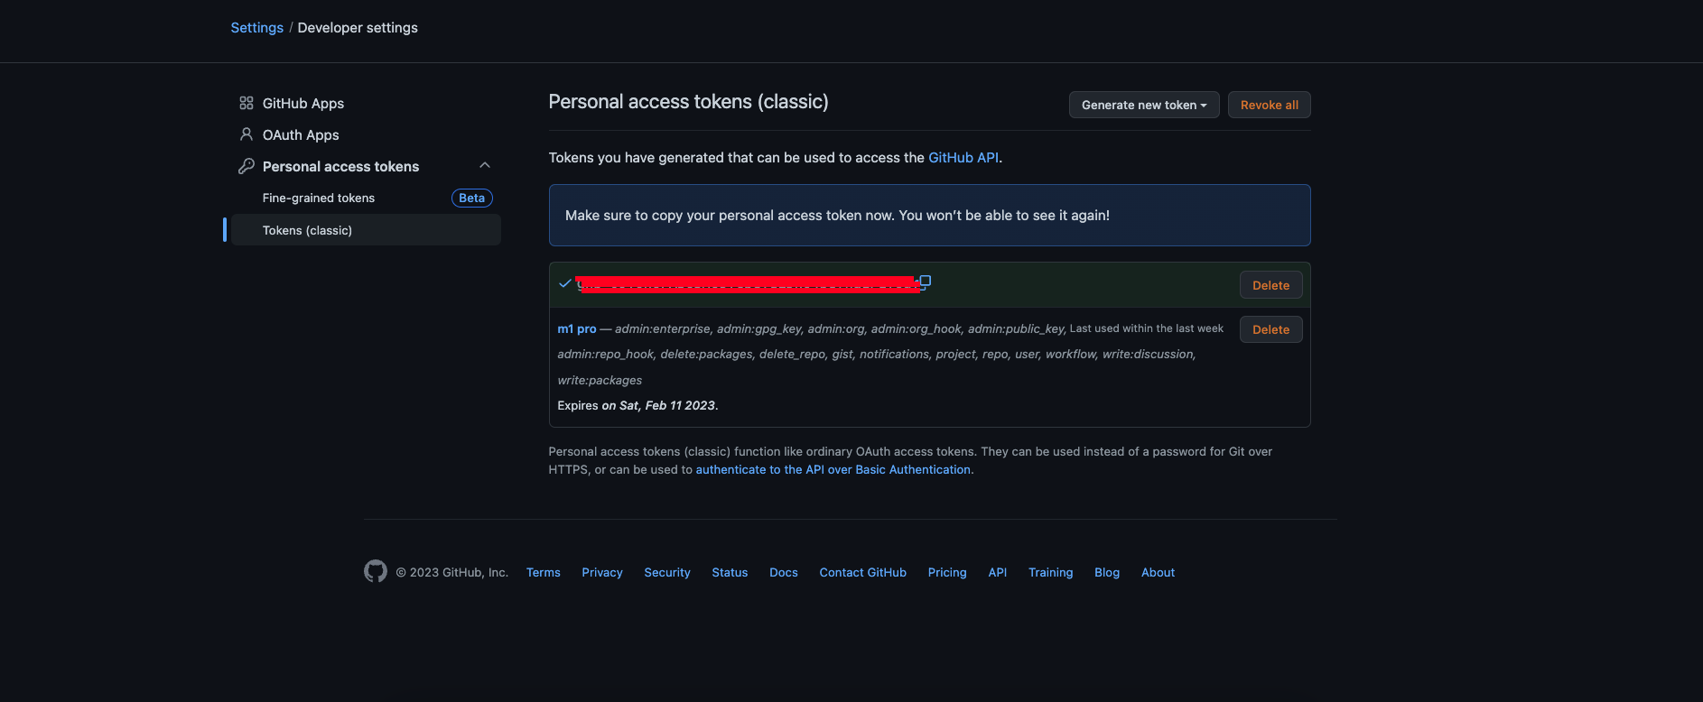Click the Beta badge
This screenshot has height=702, width=1703.
click(x=471, y=198)
